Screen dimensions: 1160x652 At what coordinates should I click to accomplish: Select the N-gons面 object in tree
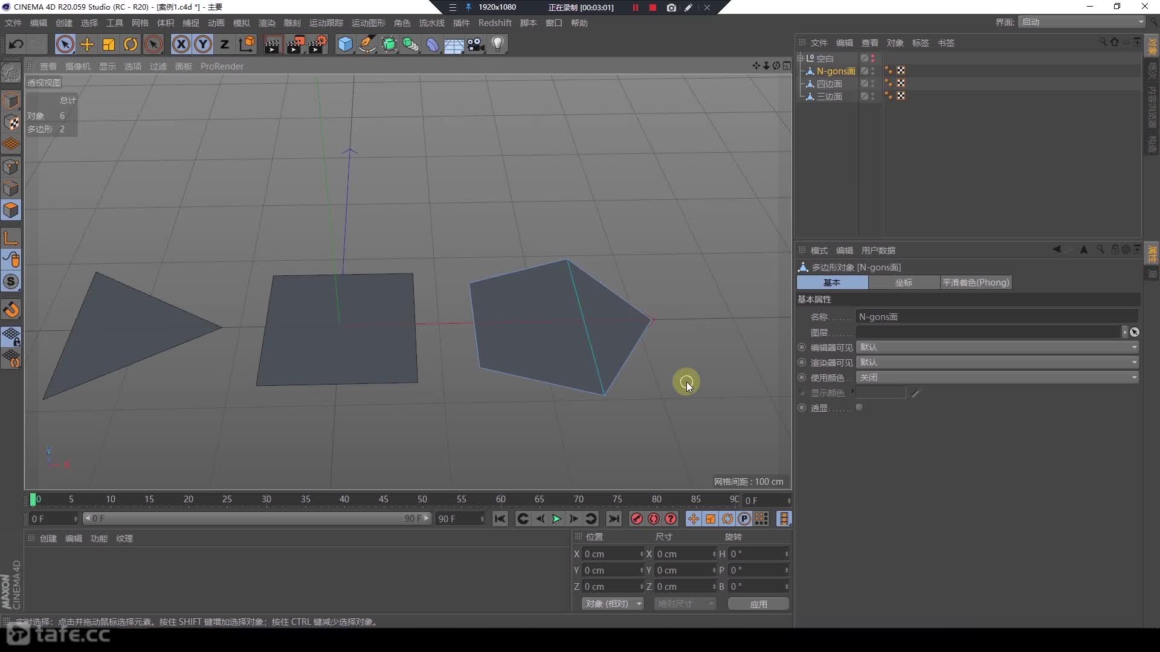click(x=836, y=71)
